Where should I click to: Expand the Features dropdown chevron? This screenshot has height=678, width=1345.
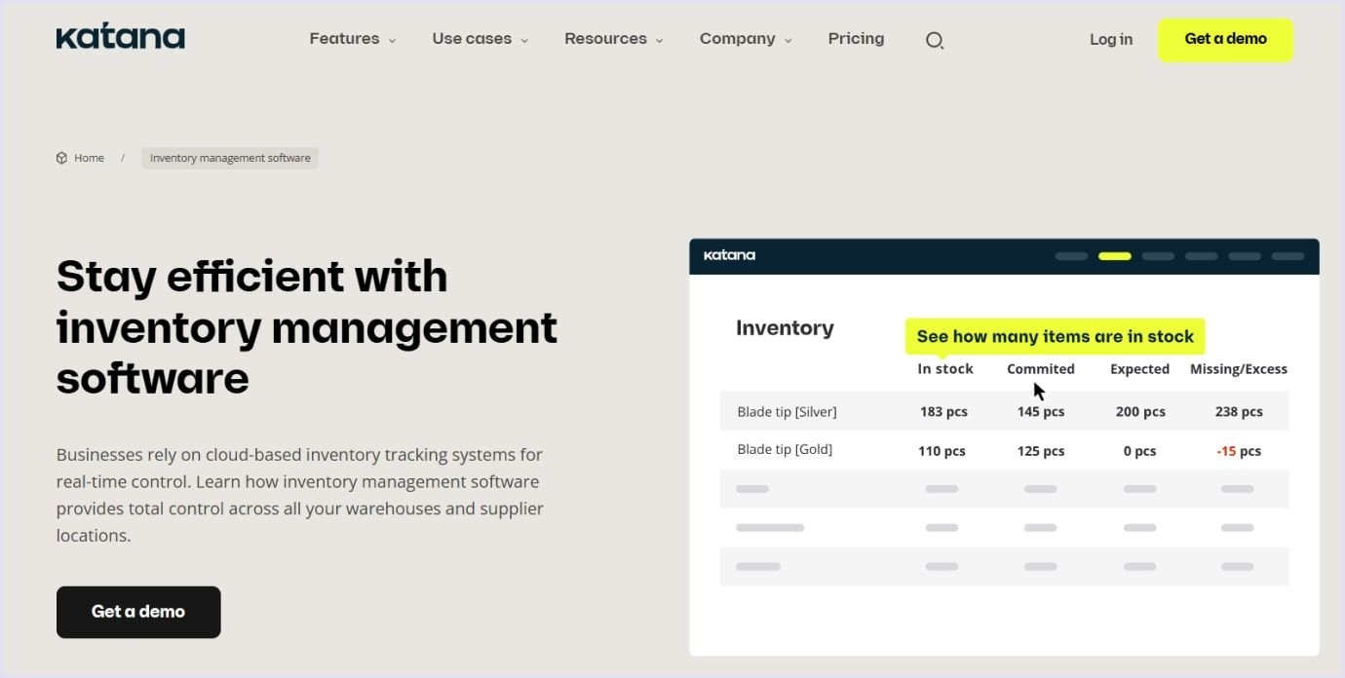tap(392, 41)
